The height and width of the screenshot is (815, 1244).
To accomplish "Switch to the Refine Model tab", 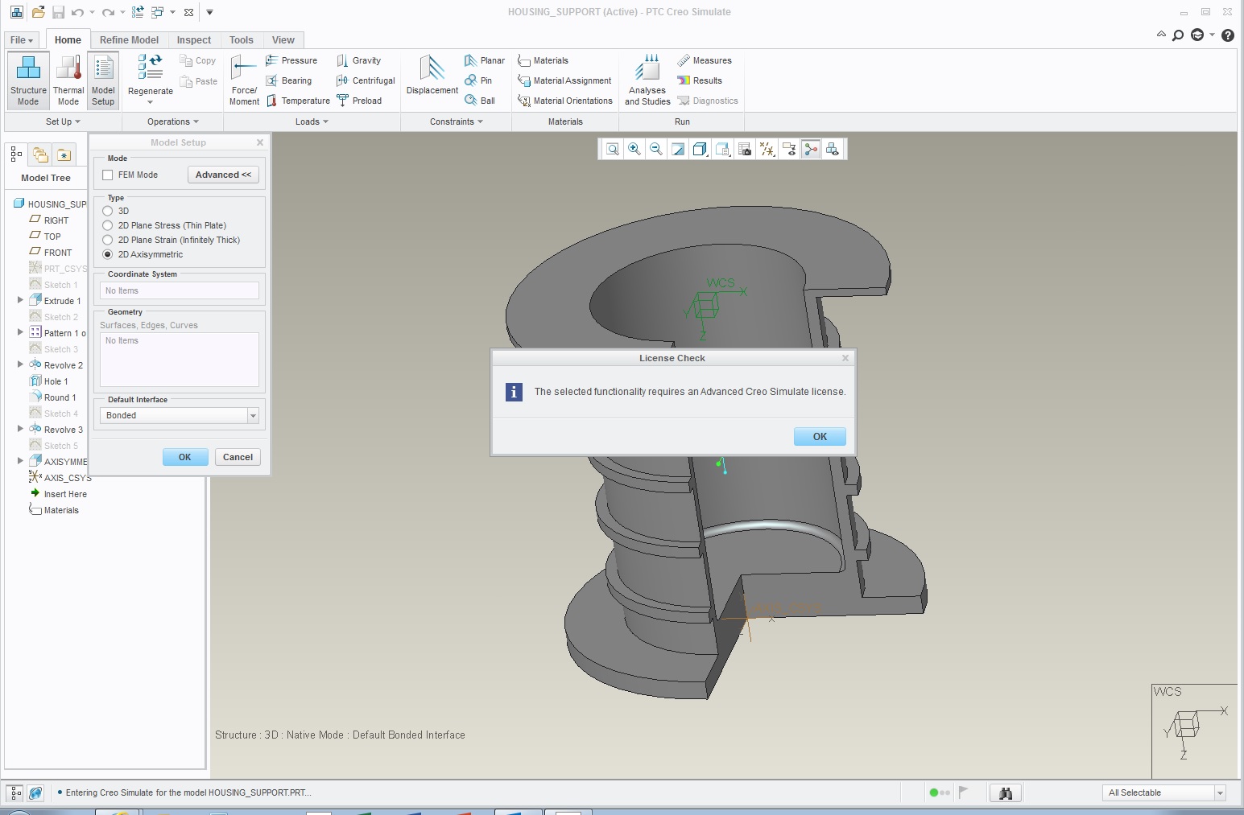I will tap(129, 39).
